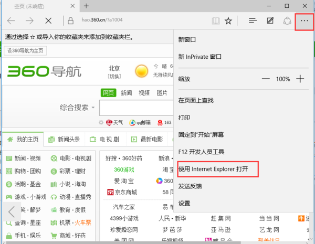Close the current unresponsive tab
The height and width of the screenshot is (244, 315).
point(72,6)
